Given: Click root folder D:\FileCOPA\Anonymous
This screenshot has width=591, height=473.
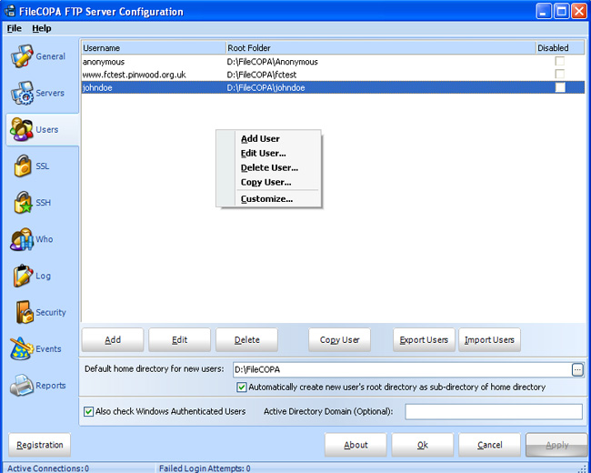Looking at the screenshot, I should pos(272,62).
